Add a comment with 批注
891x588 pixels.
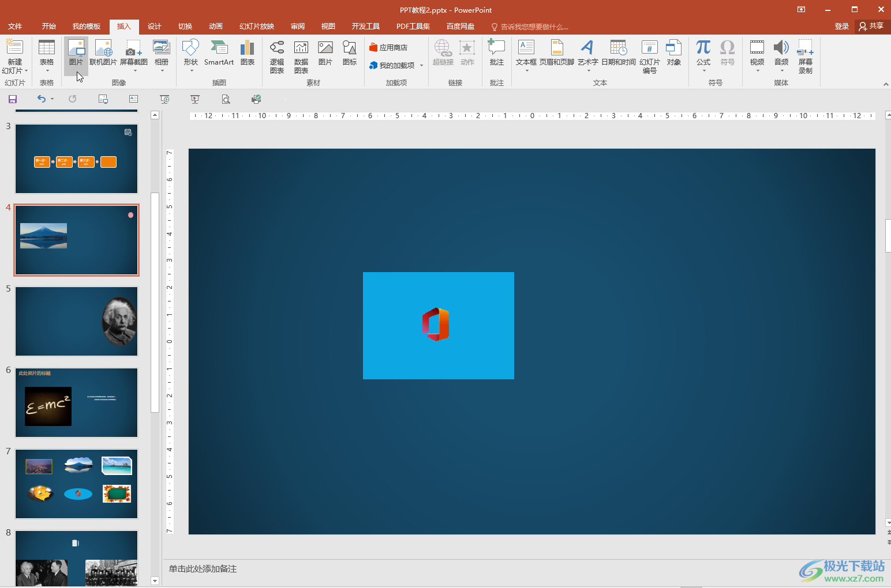pos(497,53)
